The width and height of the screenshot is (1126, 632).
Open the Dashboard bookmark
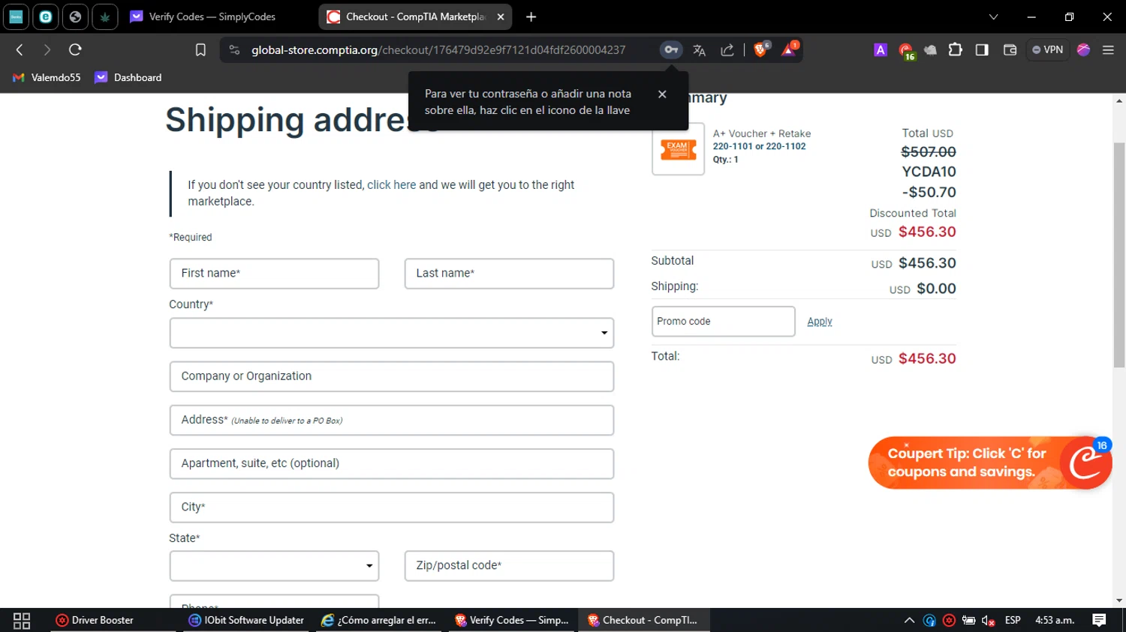pyautogui.click(x=128, y=77)
